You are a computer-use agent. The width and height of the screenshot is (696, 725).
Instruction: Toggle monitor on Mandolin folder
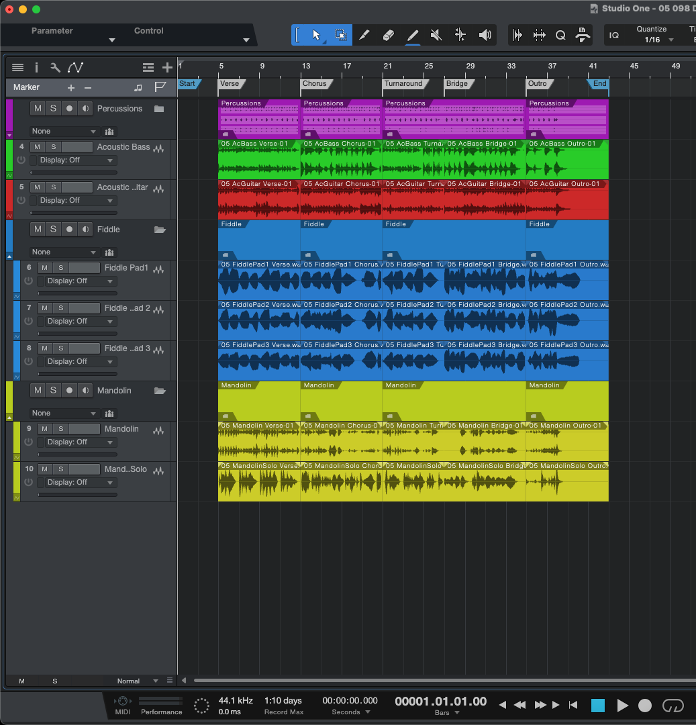click(x=85, y=391)
